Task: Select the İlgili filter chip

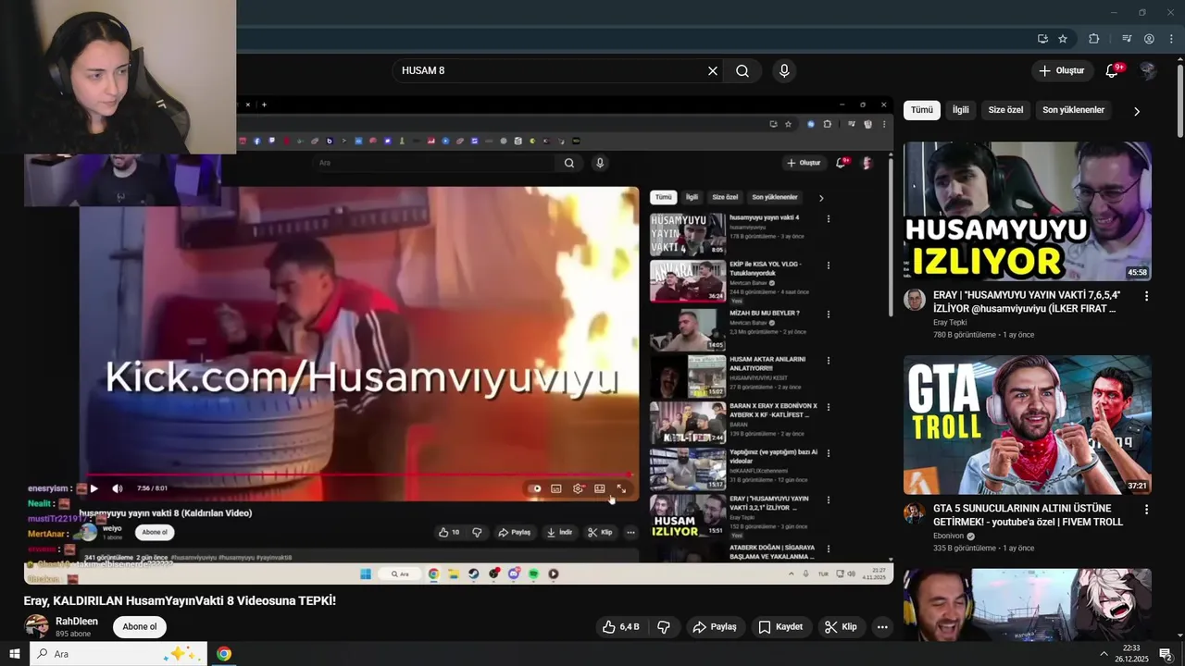Action: [961, 110]
